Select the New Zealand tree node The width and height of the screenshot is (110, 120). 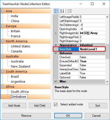(21, 66)
